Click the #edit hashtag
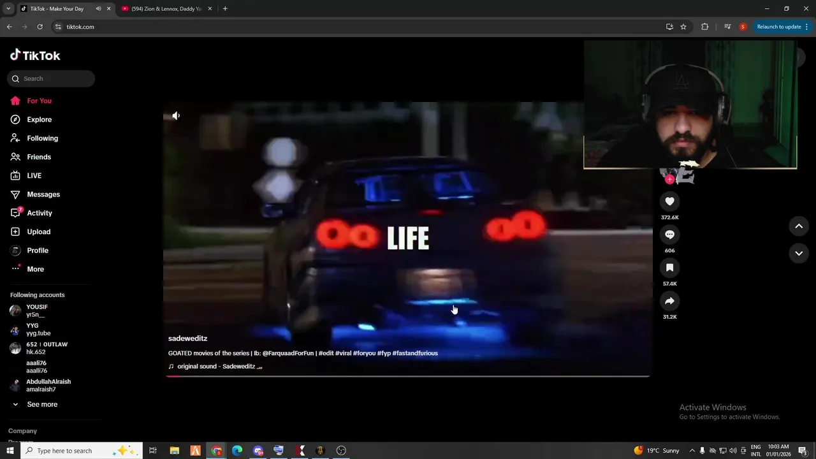816x459 pixels. (326, 353)
